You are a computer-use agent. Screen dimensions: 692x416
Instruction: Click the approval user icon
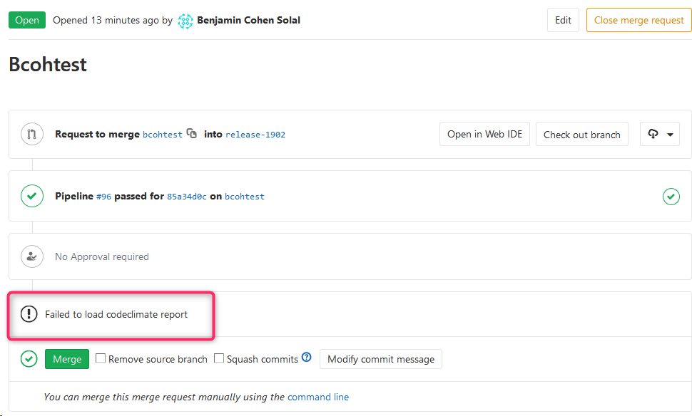[32, 256]
